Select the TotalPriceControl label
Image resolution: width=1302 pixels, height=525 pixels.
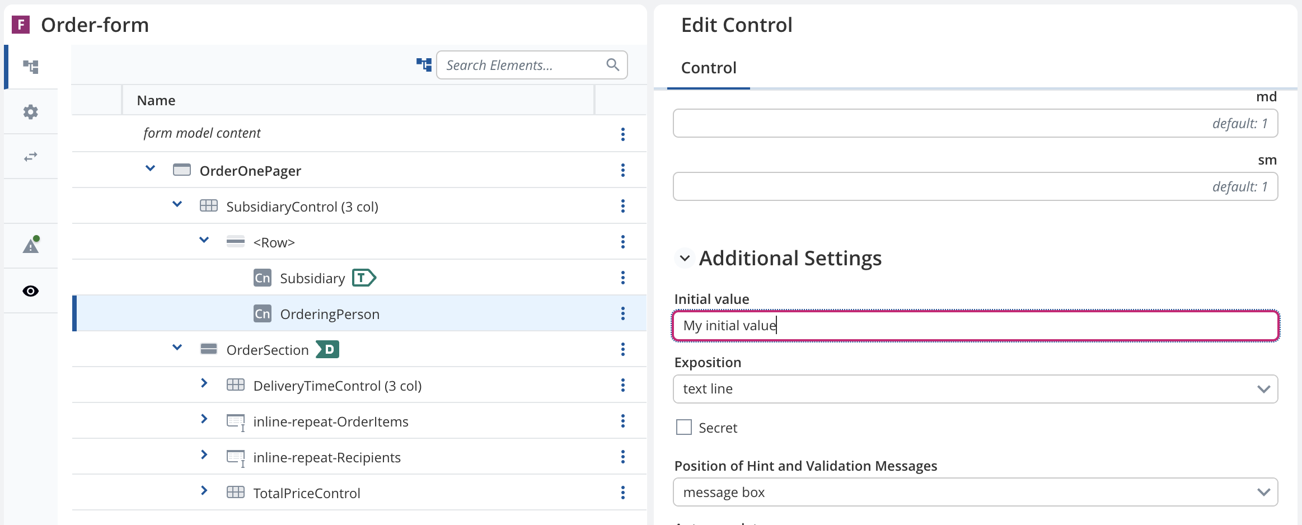(x=307, y=493)
